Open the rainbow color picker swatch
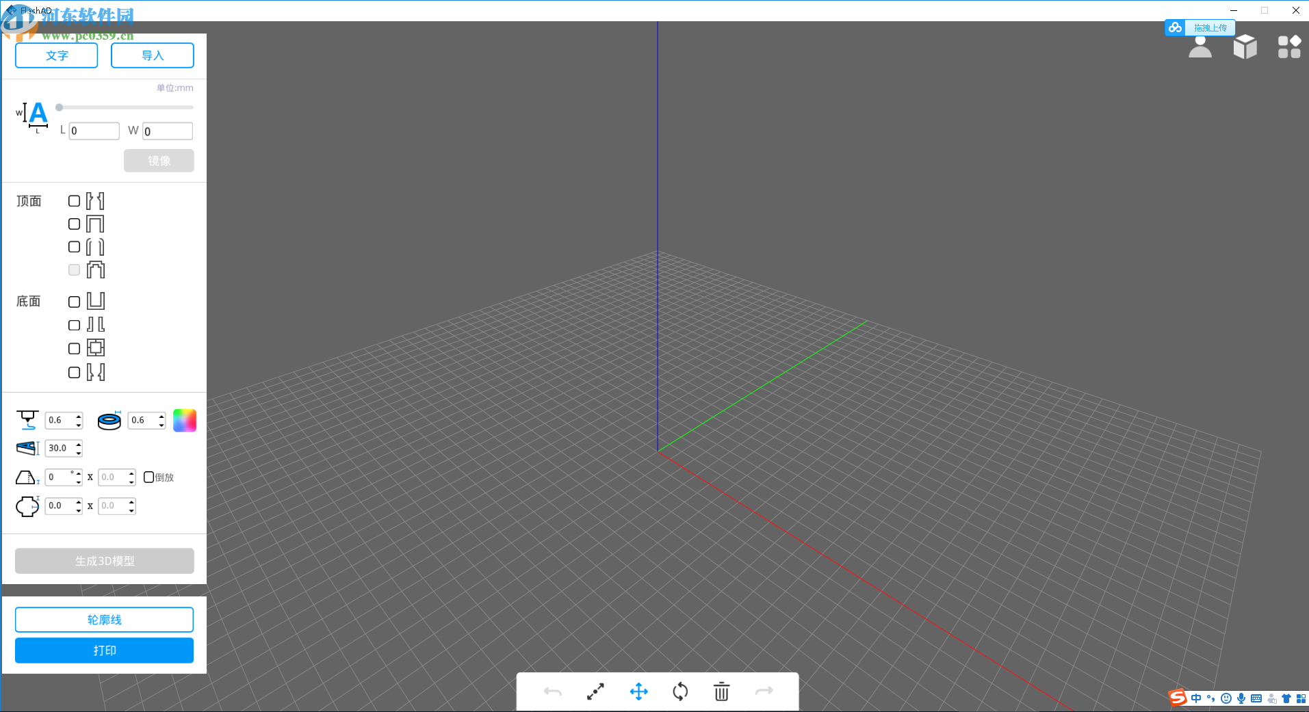The height and width of the screenshot is (712, 1309). click(x=184, y=420)
